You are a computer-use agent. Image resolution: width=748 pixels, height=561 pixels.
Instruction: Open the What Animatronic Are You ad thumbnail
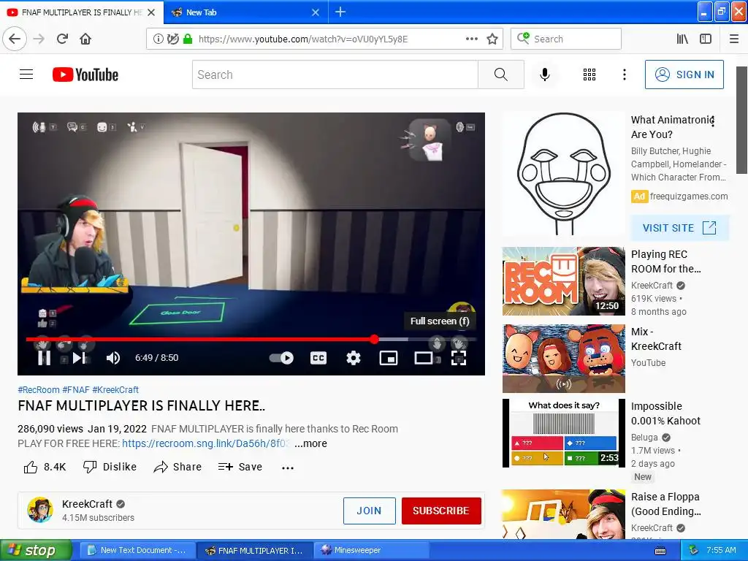click(x=563, y=175)
